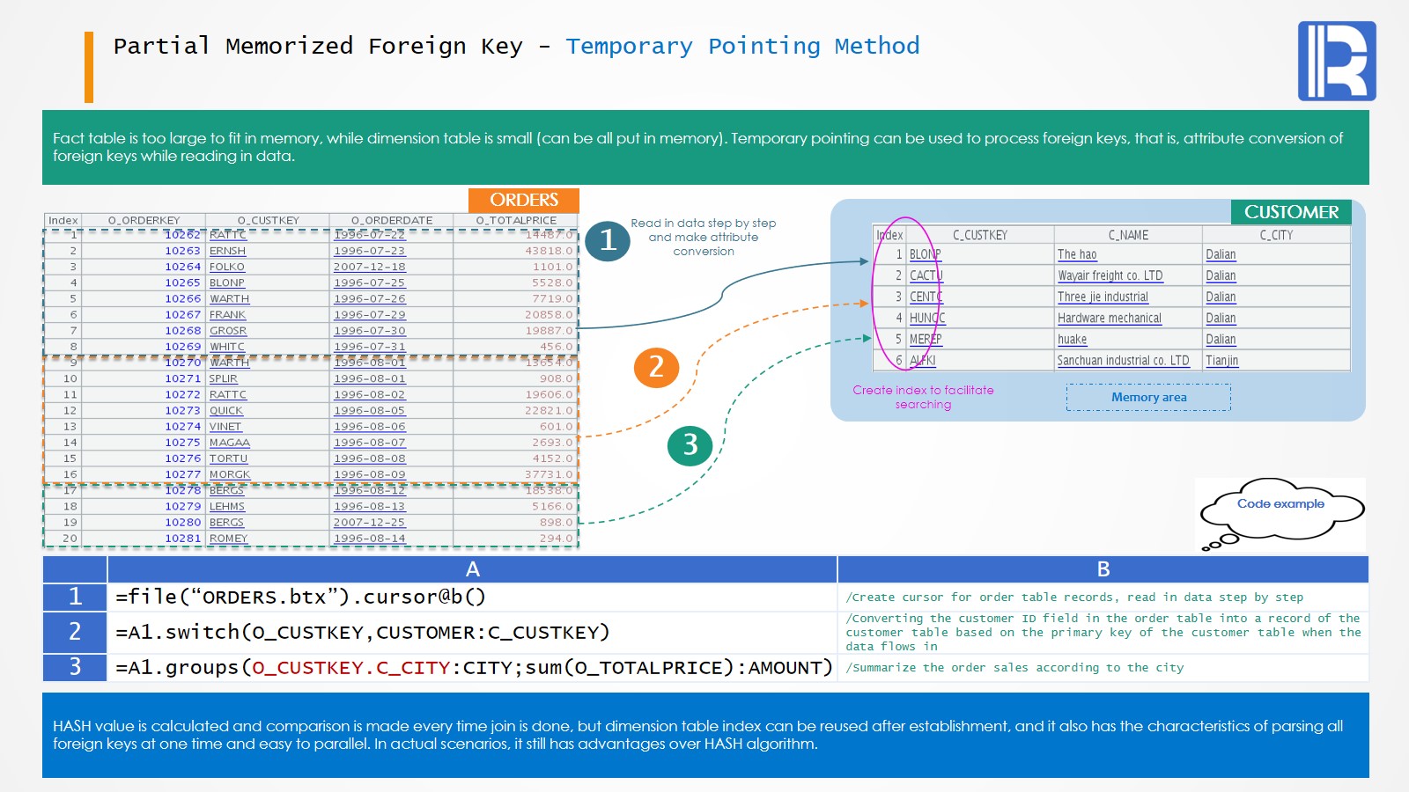
Task: Click the orange bar beside the slide title
Action: [89, 67]
